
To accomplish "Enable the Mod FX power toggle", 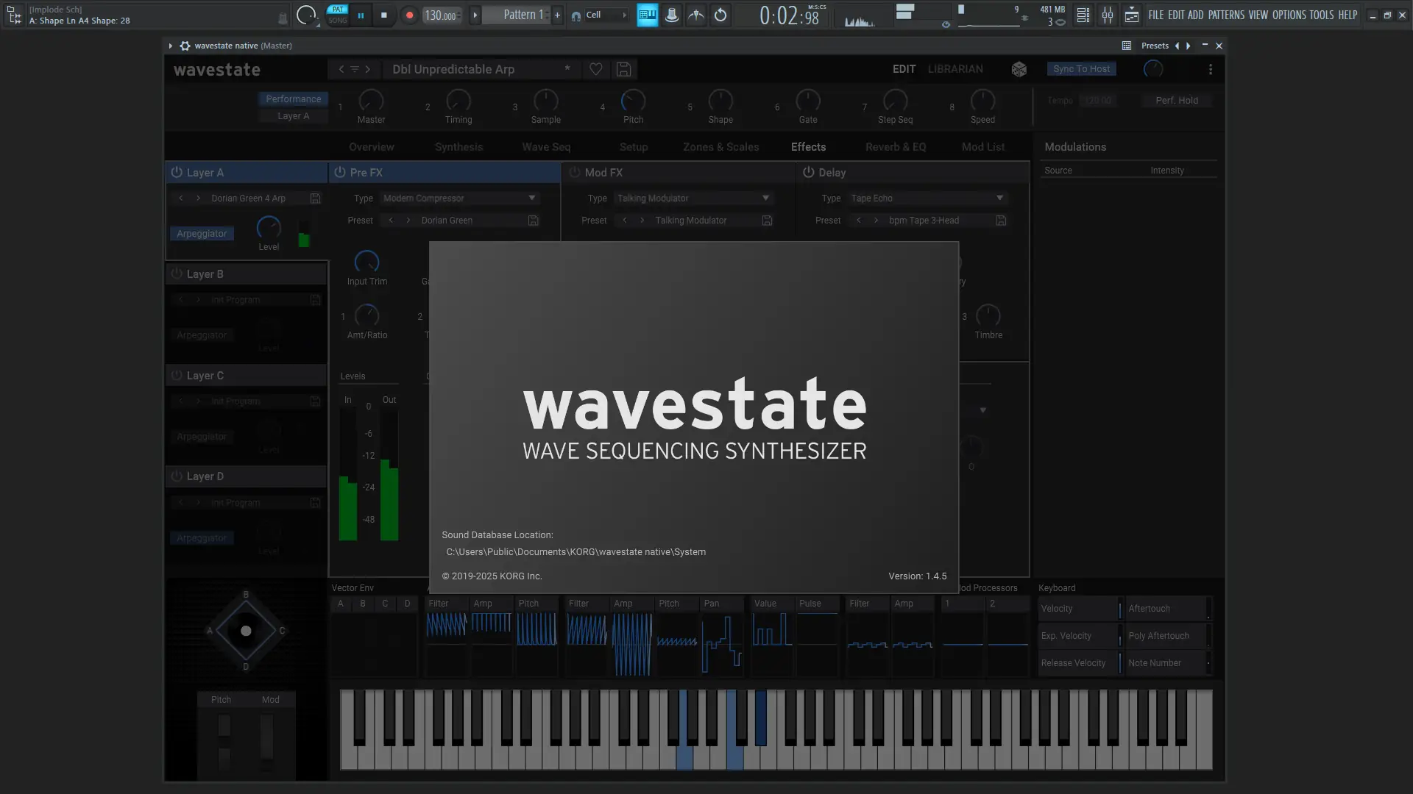I will tap(574, 172).
